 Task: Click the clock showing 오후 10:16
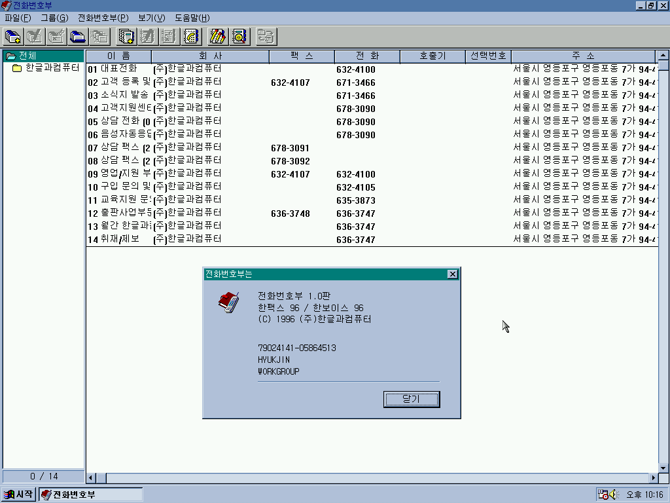coord(644,495)
